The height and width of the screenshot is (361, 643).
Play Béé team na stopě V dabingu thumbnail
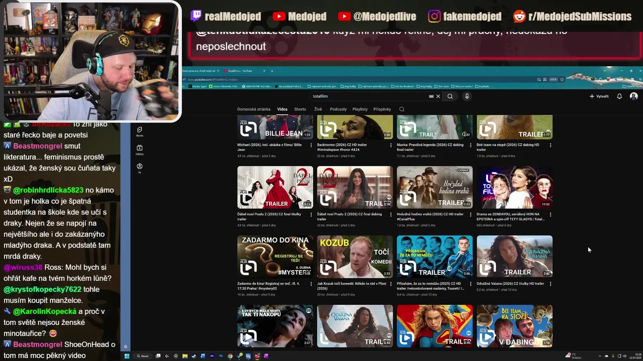point(515,326)
